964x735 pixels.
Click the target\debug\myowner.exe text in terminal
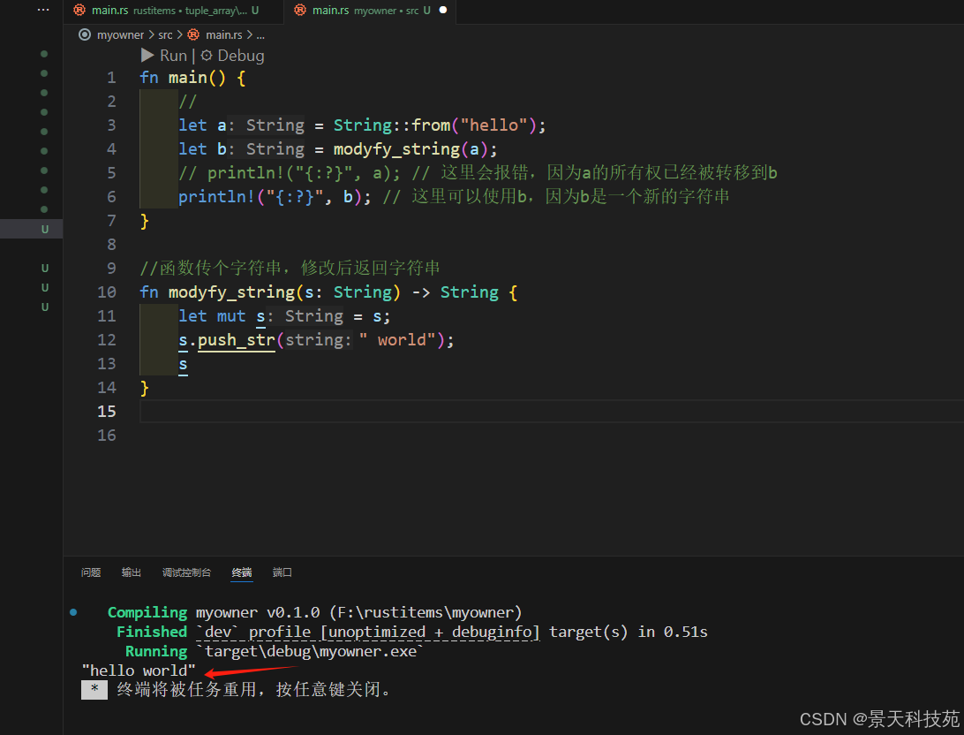[311, 651]
